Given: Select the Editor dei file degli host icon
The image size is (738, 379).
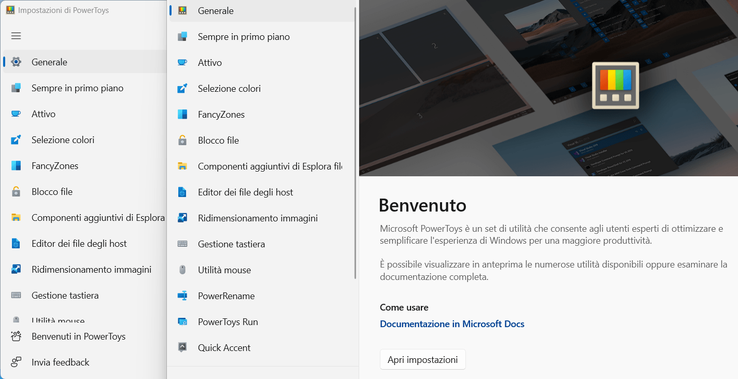Looking at the screenshot, I should click(x=183, y=192).
